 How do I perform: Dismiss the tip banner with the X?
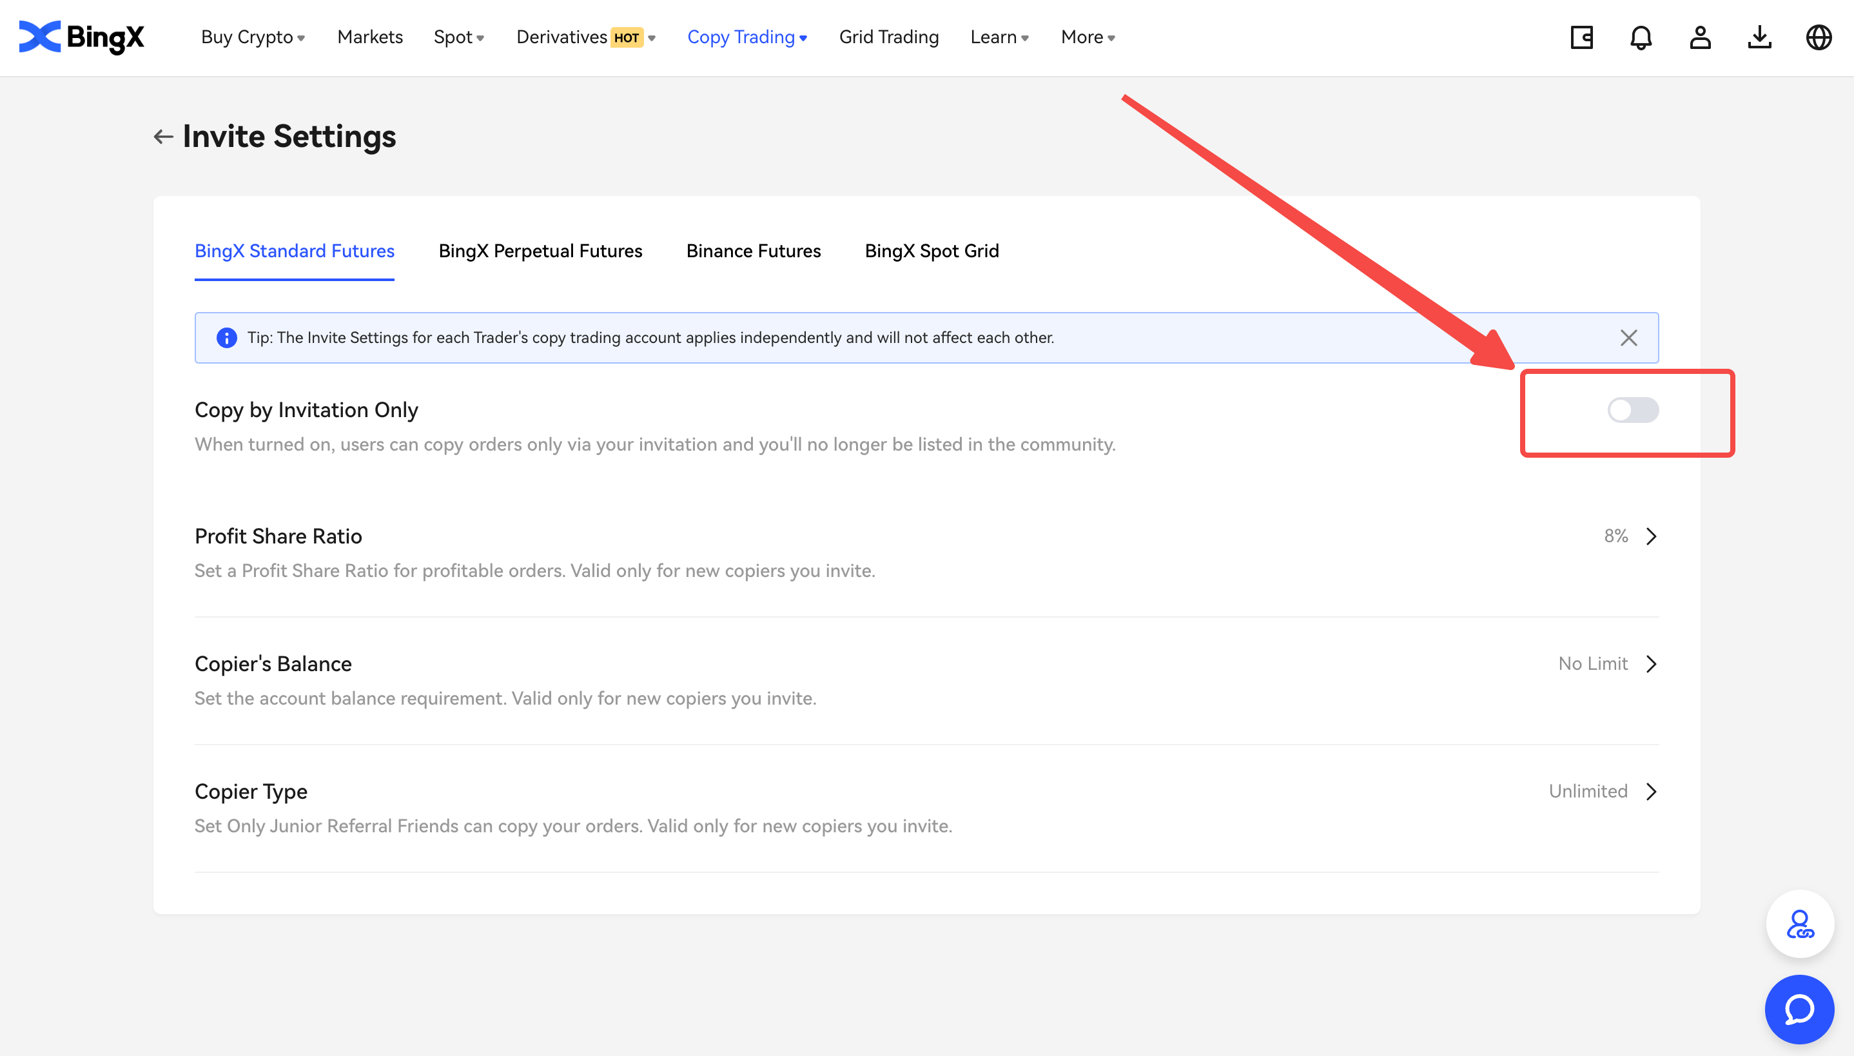click(1628, 338)
